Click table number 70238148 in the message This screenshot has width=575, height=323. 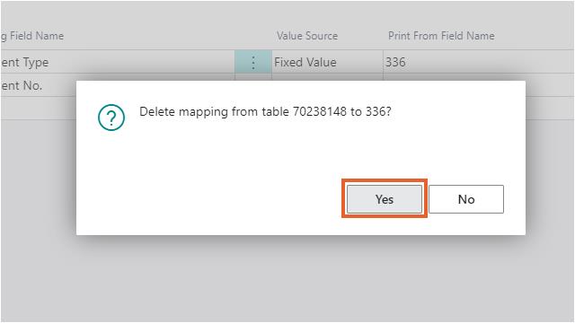pyautogui.click(x=320, y=111)
